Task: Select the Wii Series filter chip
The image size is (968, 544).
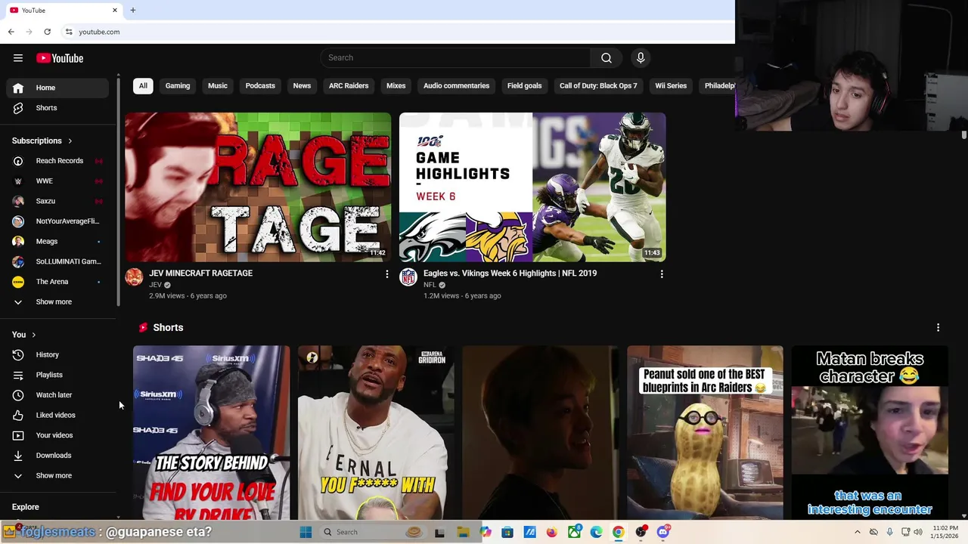Action: [x=671, y=86]
